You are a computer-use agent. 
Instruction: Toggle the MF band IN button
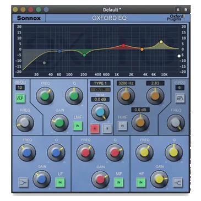[118, 182]
